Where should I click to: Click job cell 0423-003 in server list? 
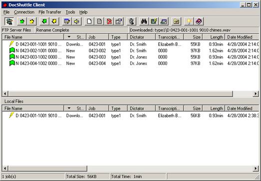[x=97, y=57]
